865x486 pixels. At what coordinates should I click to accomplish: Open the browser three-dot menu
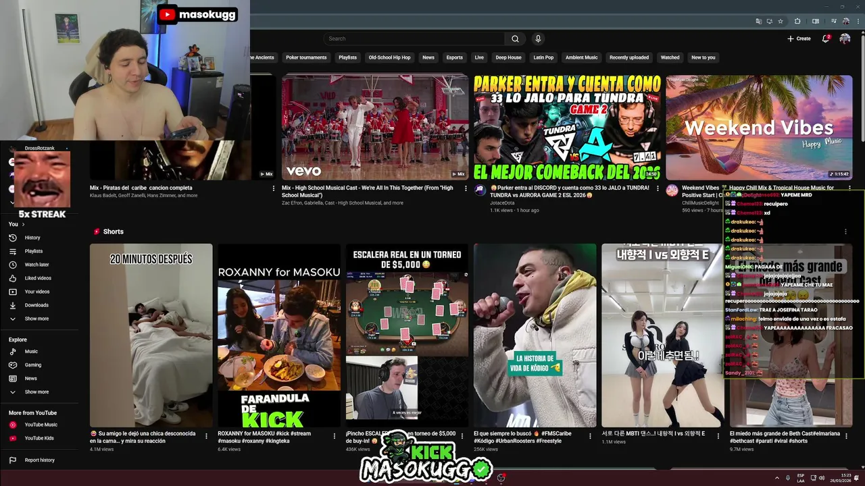pos(857,21)
